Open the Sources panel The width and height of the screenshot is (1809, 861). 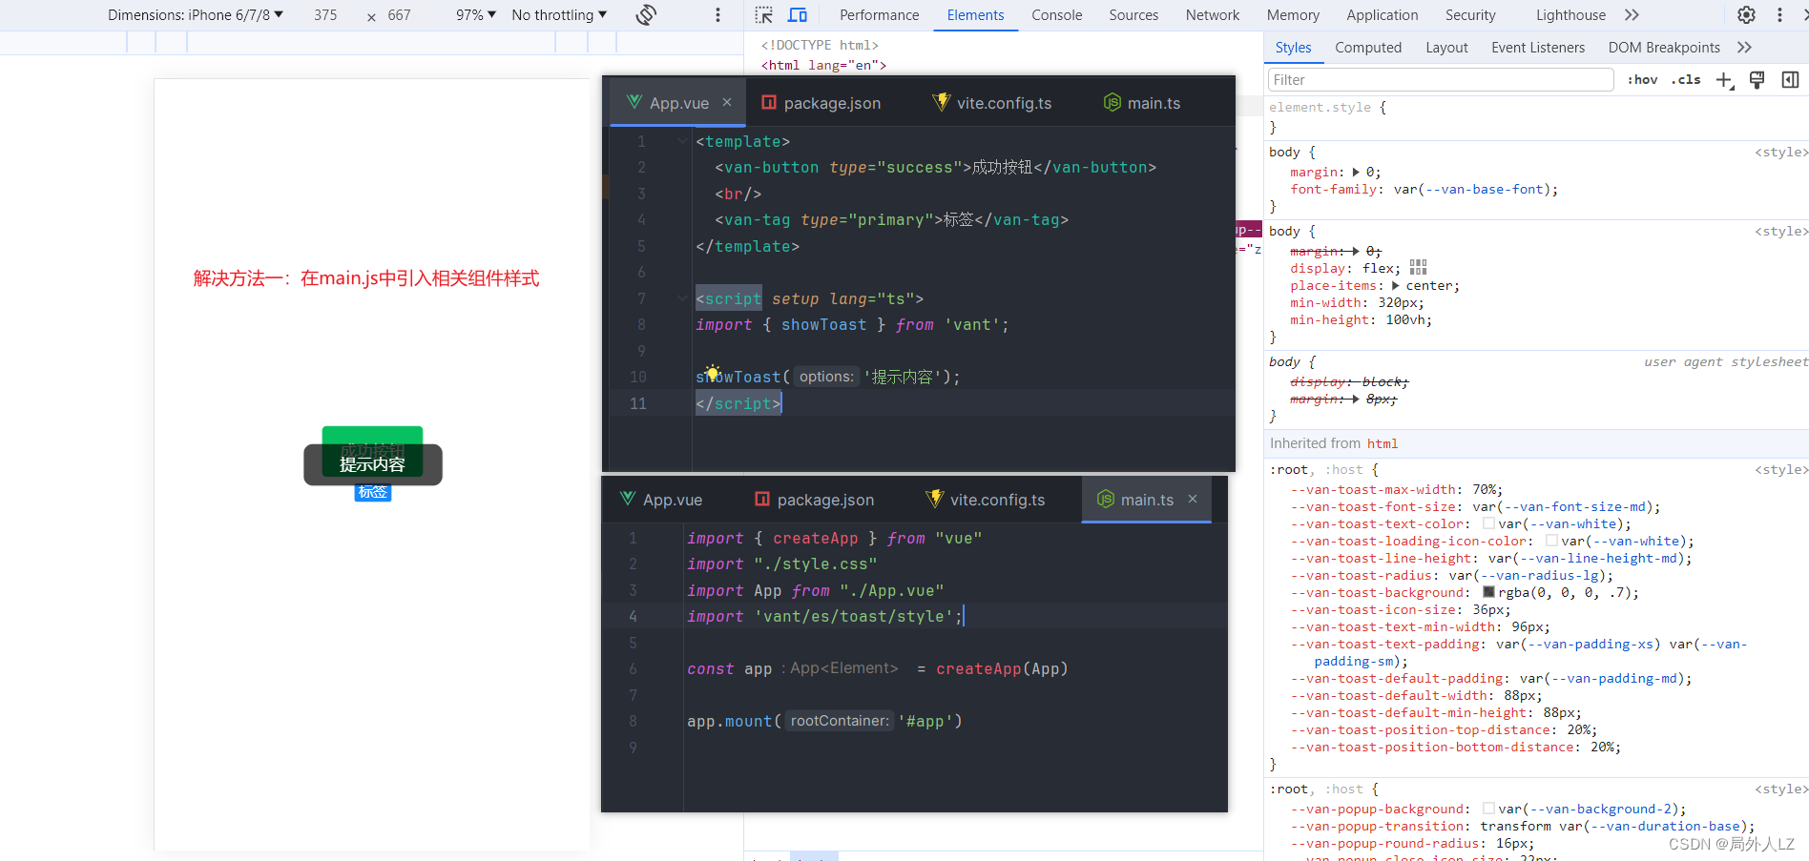tap(1133, 15)
